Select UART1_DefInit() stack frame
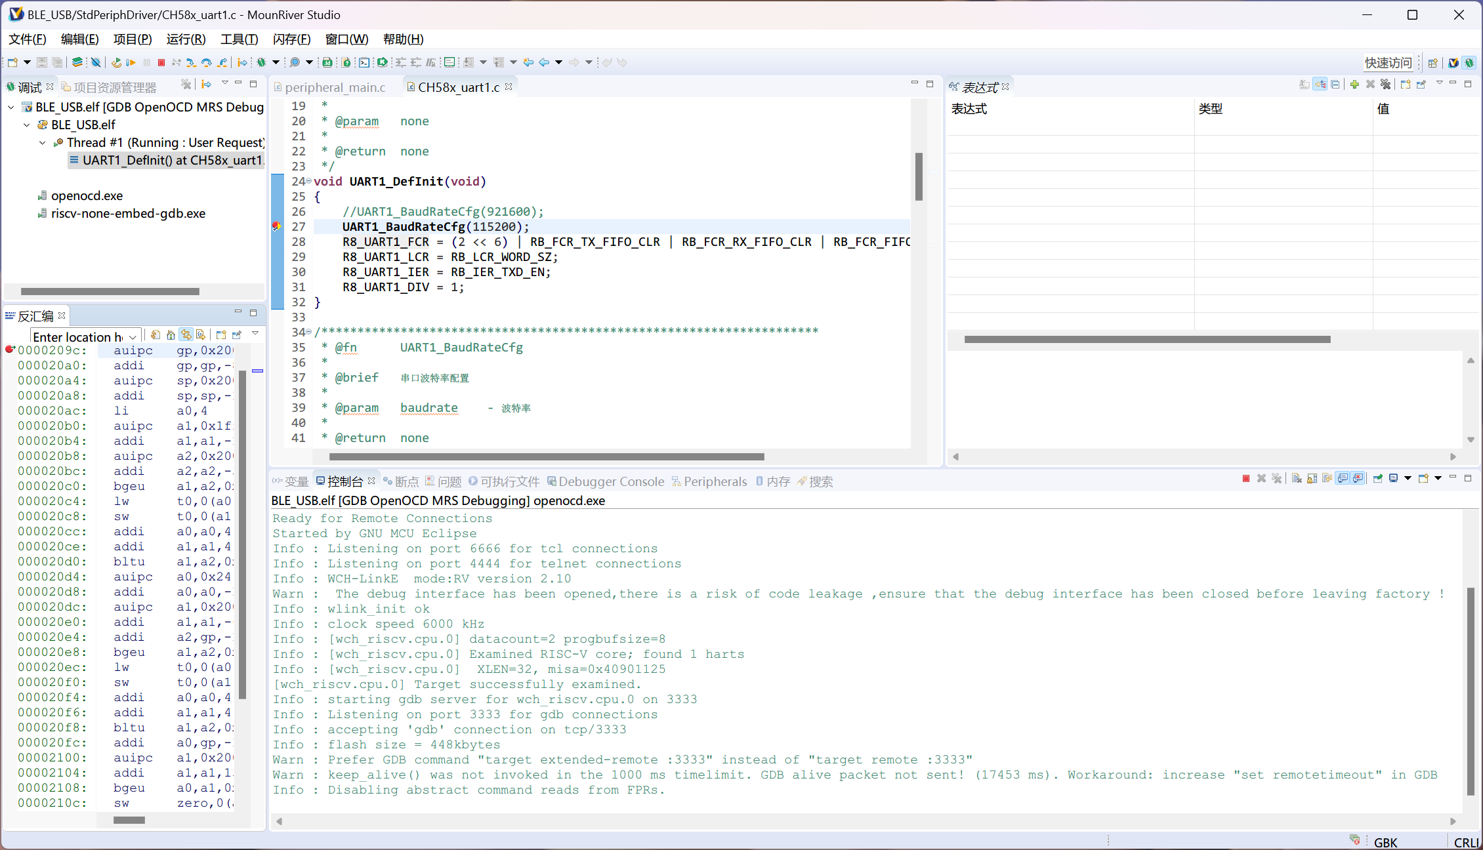Screen dimensions: 1483x850 coord(166,160)
